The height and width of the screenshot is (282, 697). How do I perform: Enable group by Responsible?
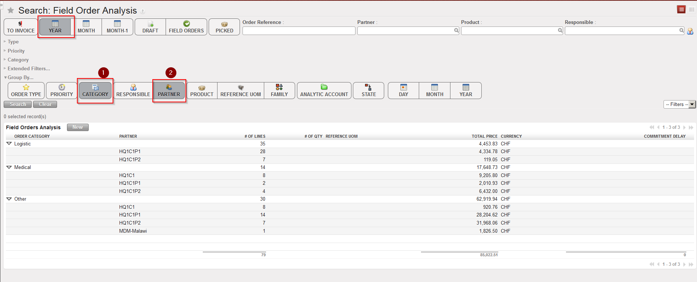(133, 91)
